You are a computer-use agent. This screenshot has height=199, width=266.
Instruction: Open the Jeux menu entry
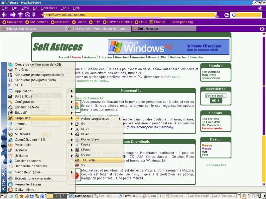pyautogui.click(x=41, y=129)
